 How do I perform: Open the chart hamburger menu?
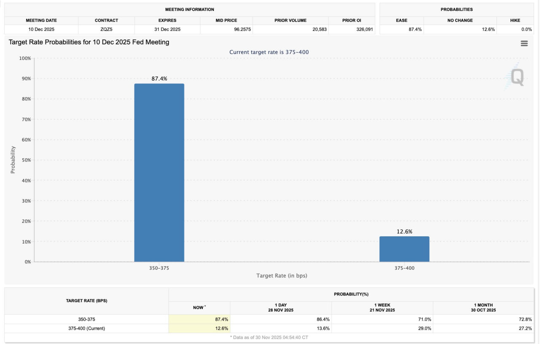pyautogui.click(x=524, y=43)
